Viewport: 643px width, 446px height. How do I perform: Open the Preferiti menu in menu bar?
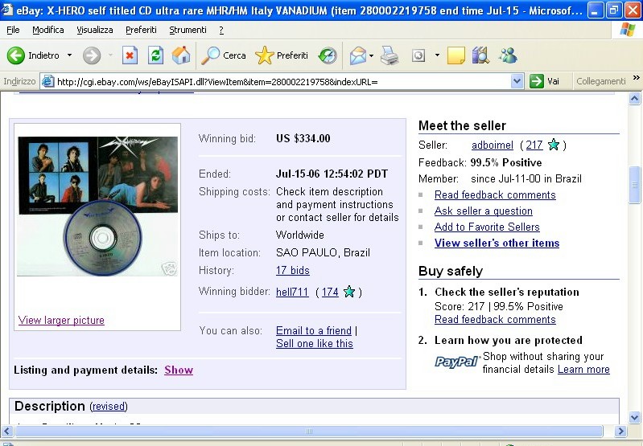(x=141, y=30)
